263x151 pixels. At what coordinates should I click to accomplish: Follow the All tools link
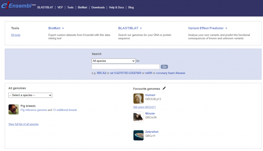point(16,35)
